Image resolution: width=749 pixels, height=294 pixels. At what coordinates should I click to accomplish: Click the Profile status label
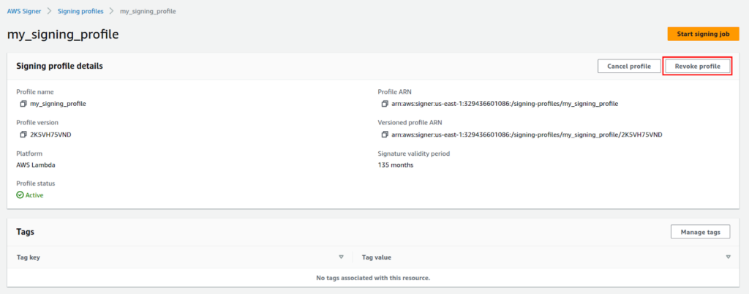[x=36, y=184]
